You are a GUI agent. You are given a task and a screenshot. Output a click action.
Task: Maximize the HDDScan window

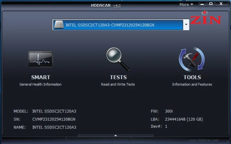coord(211,4)
